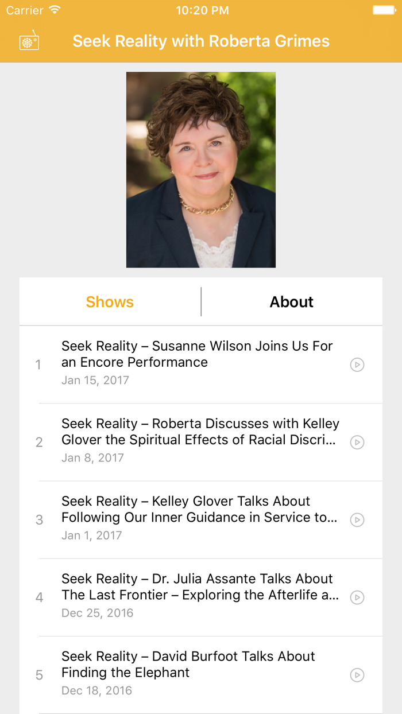Select the Susanne Wilson encore episode title
The height and width of the screenshot is (714, 402).
197,354
